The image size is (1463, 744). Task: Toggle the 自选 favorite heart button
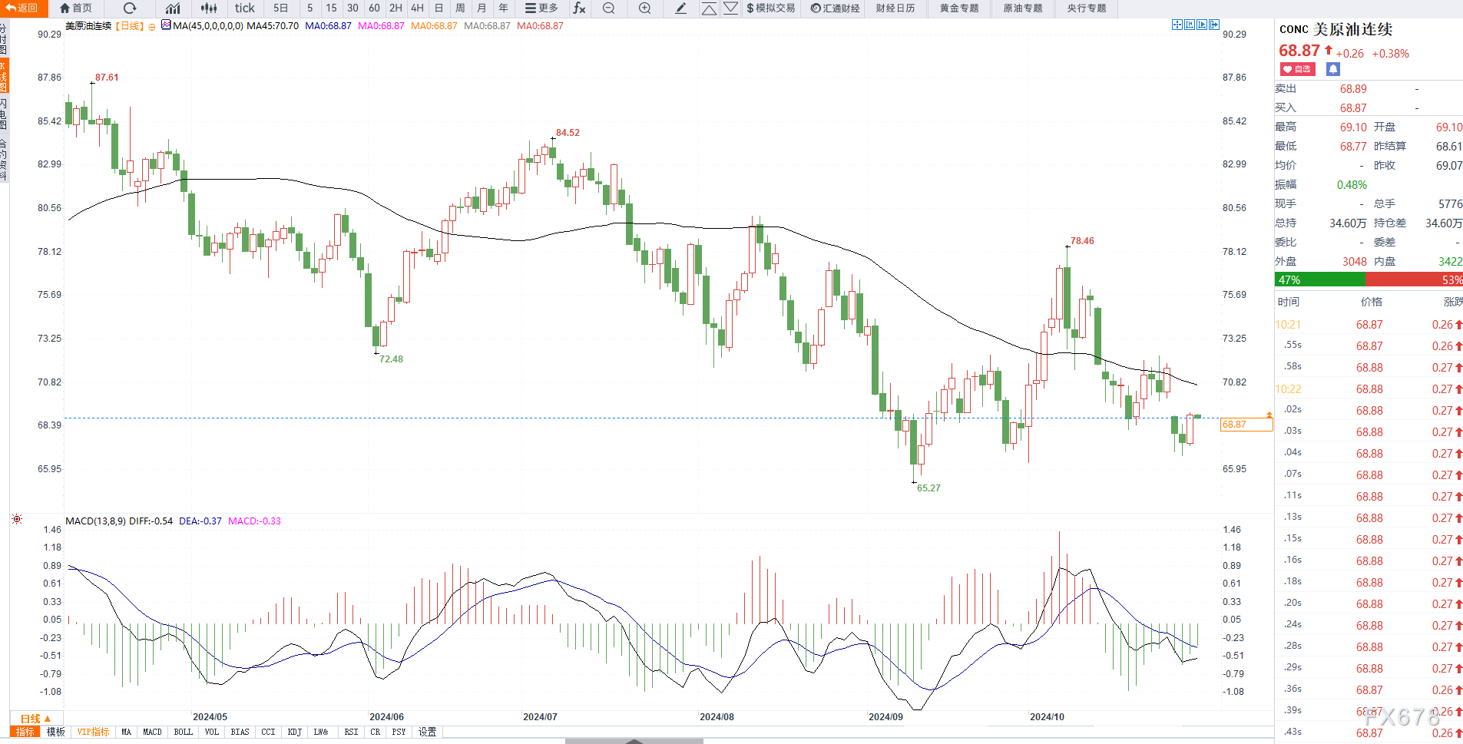pyautogui.click(x=1297, y=69)
